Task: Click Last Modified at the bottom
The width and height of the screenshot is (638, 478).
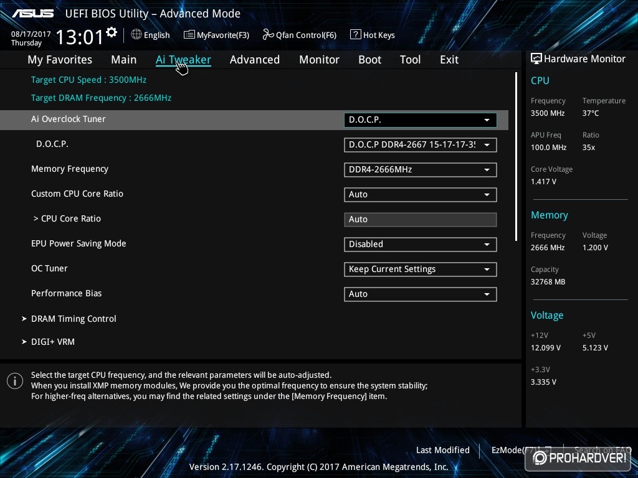Action: point(443,450)
